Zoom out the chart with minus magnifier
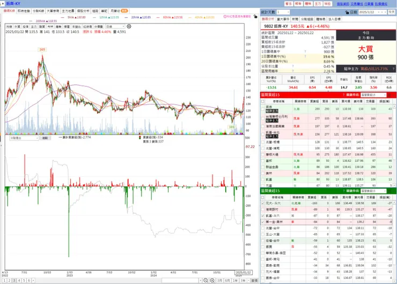Image resolution: width=397 pixels, height=284 pixels. [x=205, y=280]
